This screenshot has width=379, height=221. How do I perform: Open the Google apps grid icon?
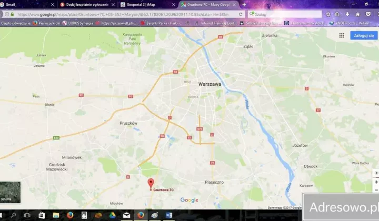(x=342, y=35)
